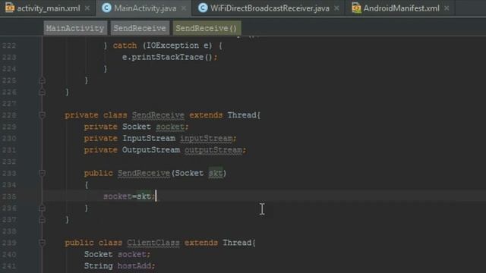Click the AndroidManifest.xml file icon
The width and height of the screenshot is (486, 273).
356,8
